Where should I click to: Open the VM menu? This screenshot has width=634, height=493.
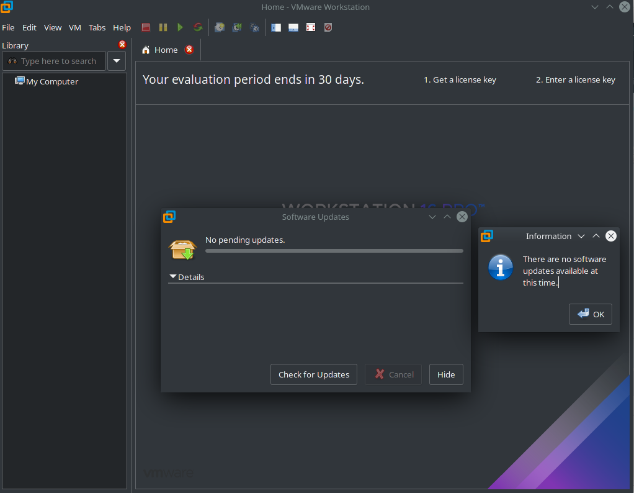click(75, 27)
